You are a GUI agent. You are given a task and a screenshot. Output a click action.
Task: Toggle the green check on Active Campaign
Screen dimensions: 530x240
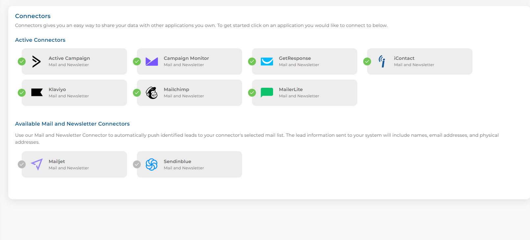coord(22,61)
